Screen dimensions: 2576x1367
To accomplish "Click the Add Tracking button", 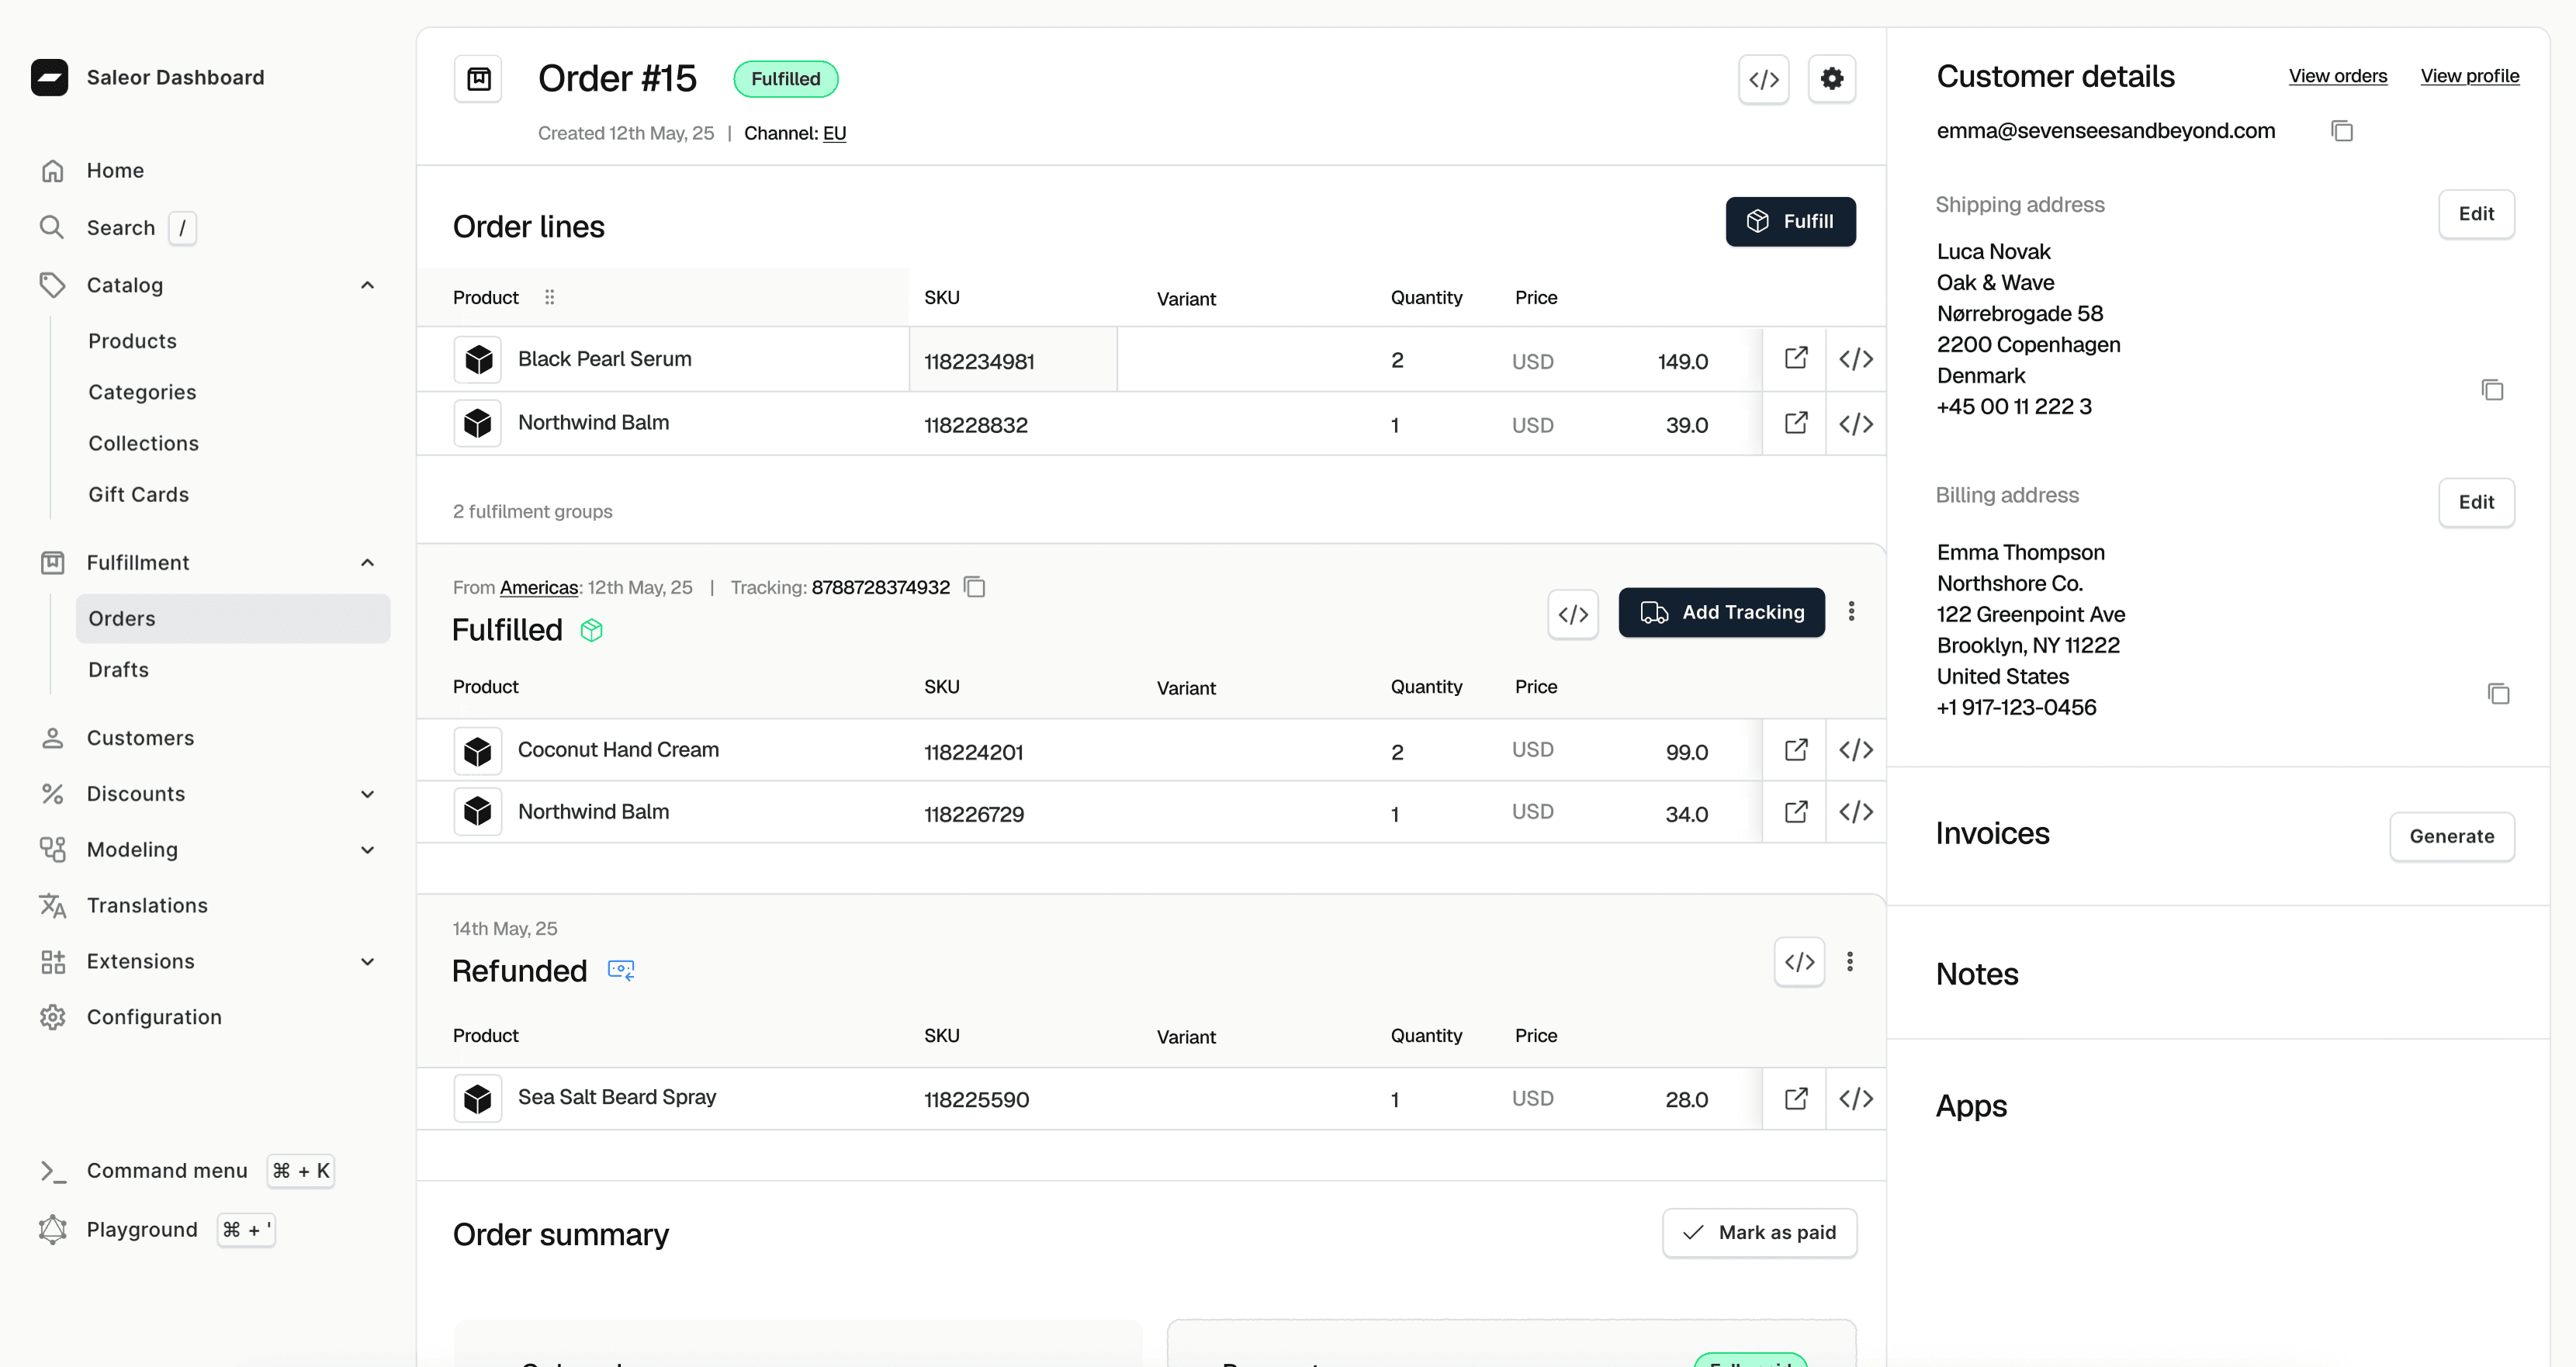I will click(x=1721, y=613).
